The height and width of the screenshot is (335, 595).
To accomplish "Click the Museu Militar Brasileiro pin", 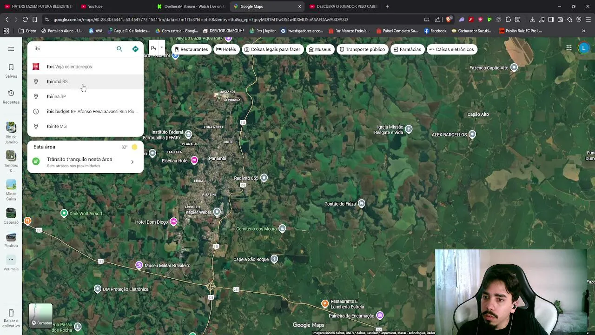I will (x=139, y=265).
